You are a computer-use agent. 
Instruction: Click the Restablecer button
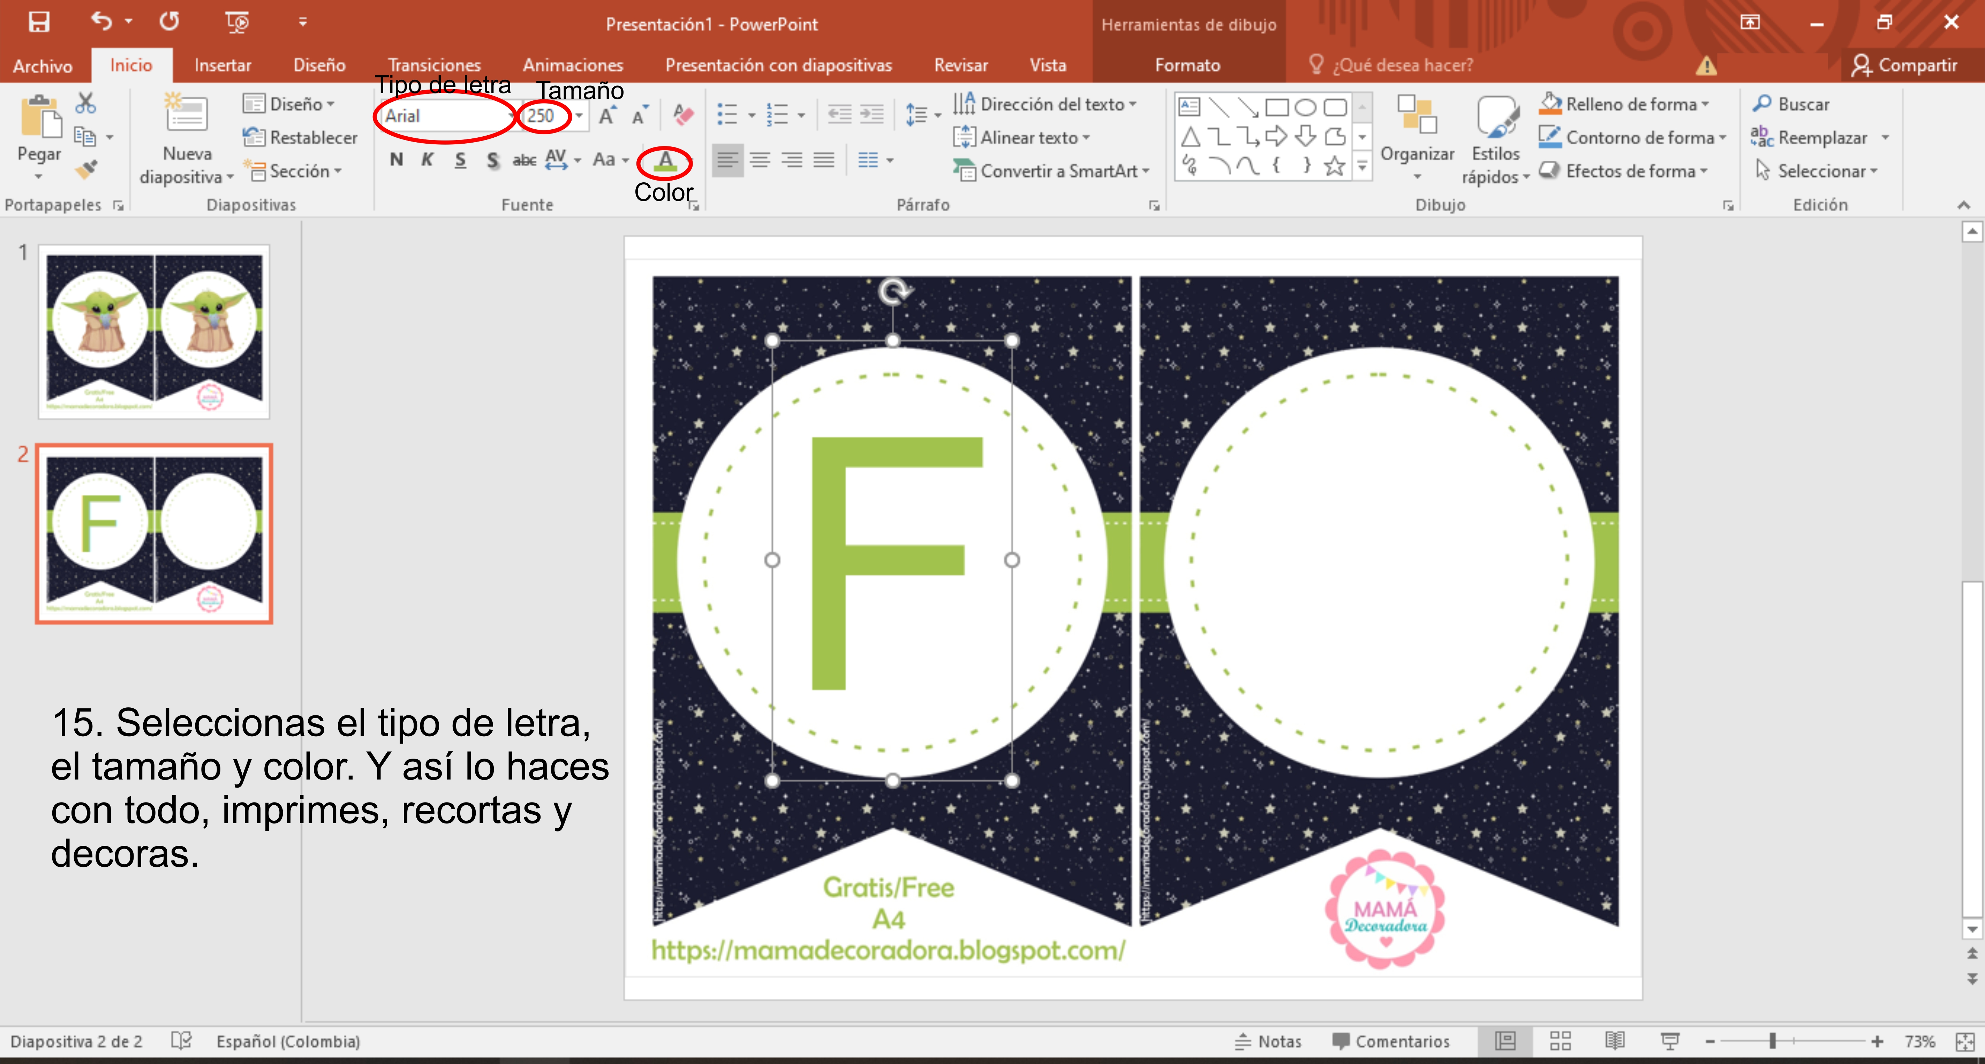coord(301,137)
